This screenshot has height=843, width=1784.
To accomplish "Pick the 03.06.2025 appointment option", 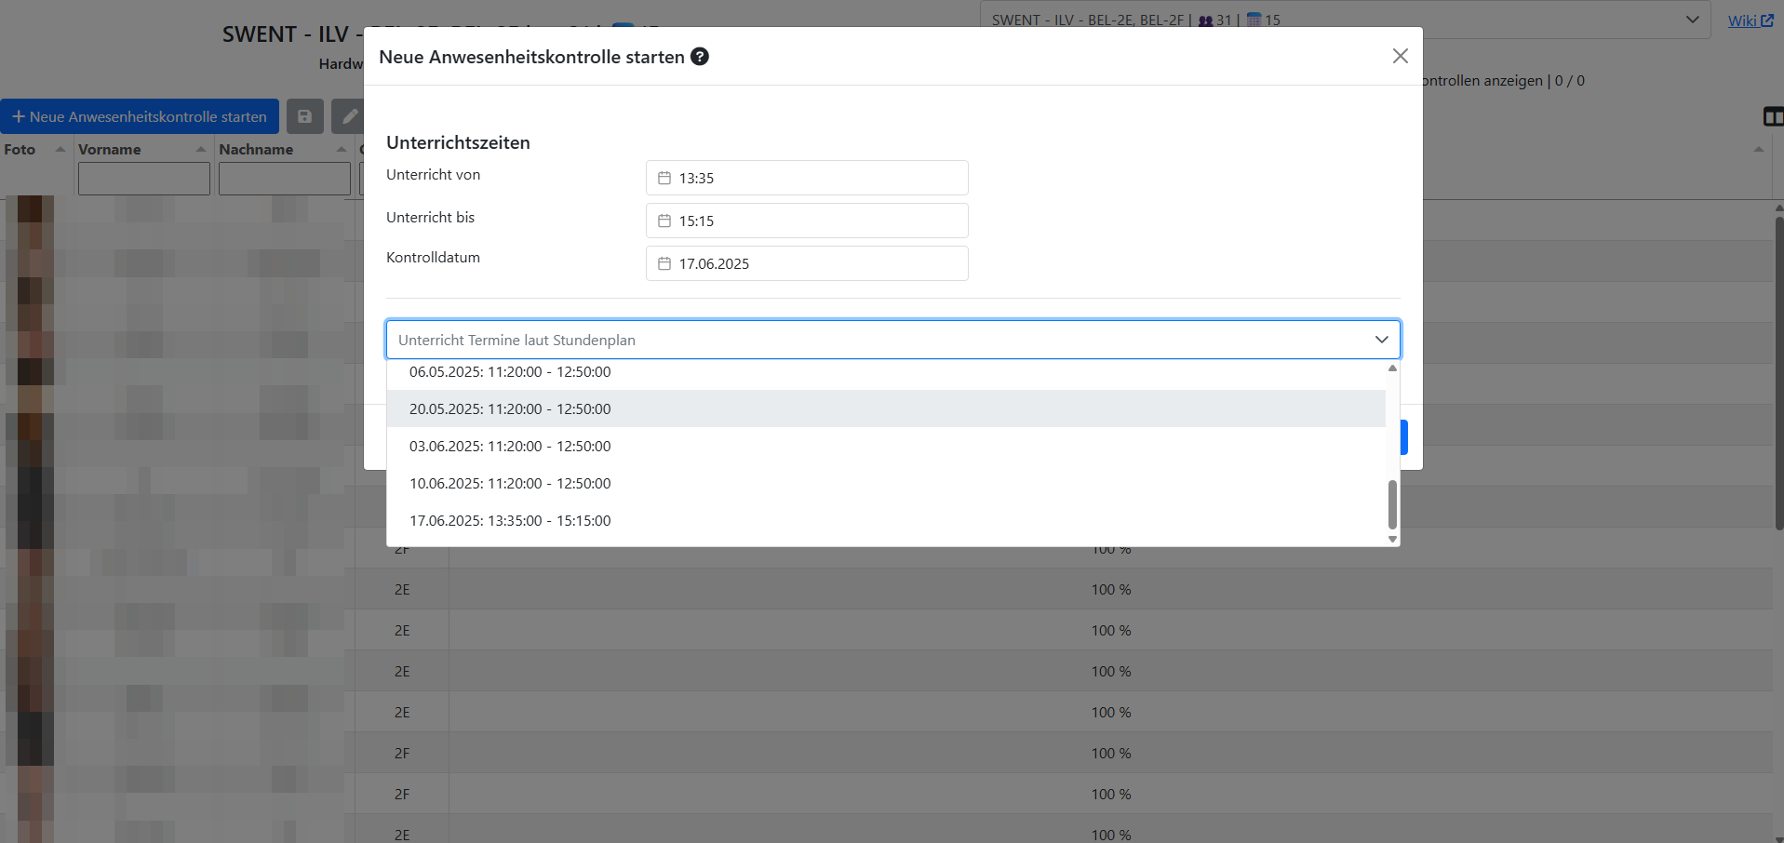I will pyautogui.click(x=510, y=446).
